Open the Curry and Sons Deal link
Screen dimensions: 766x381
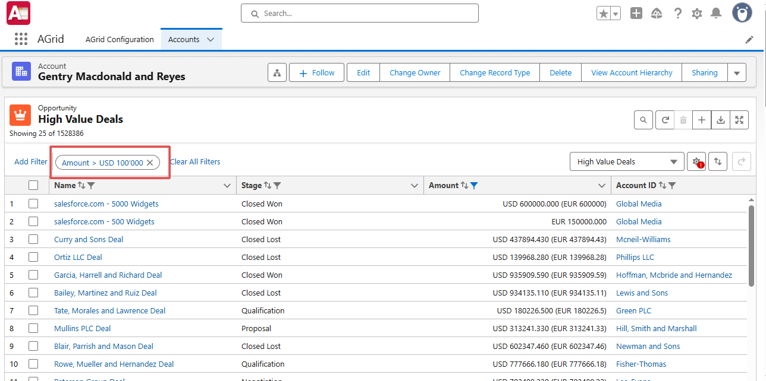(x=89, y=239)
